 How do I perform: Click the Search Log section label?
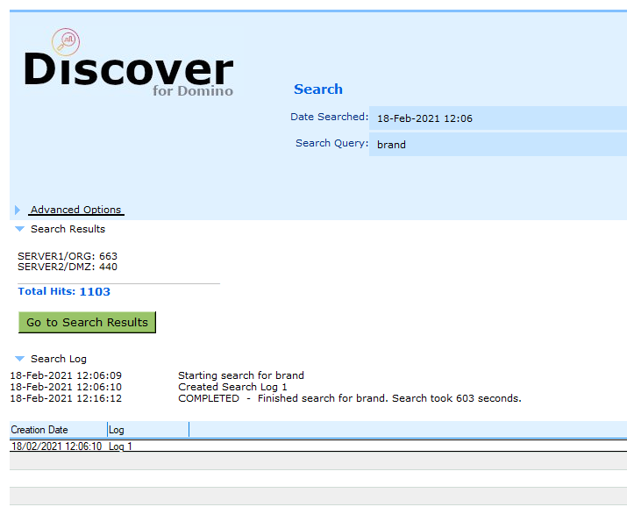pos(59,359)
